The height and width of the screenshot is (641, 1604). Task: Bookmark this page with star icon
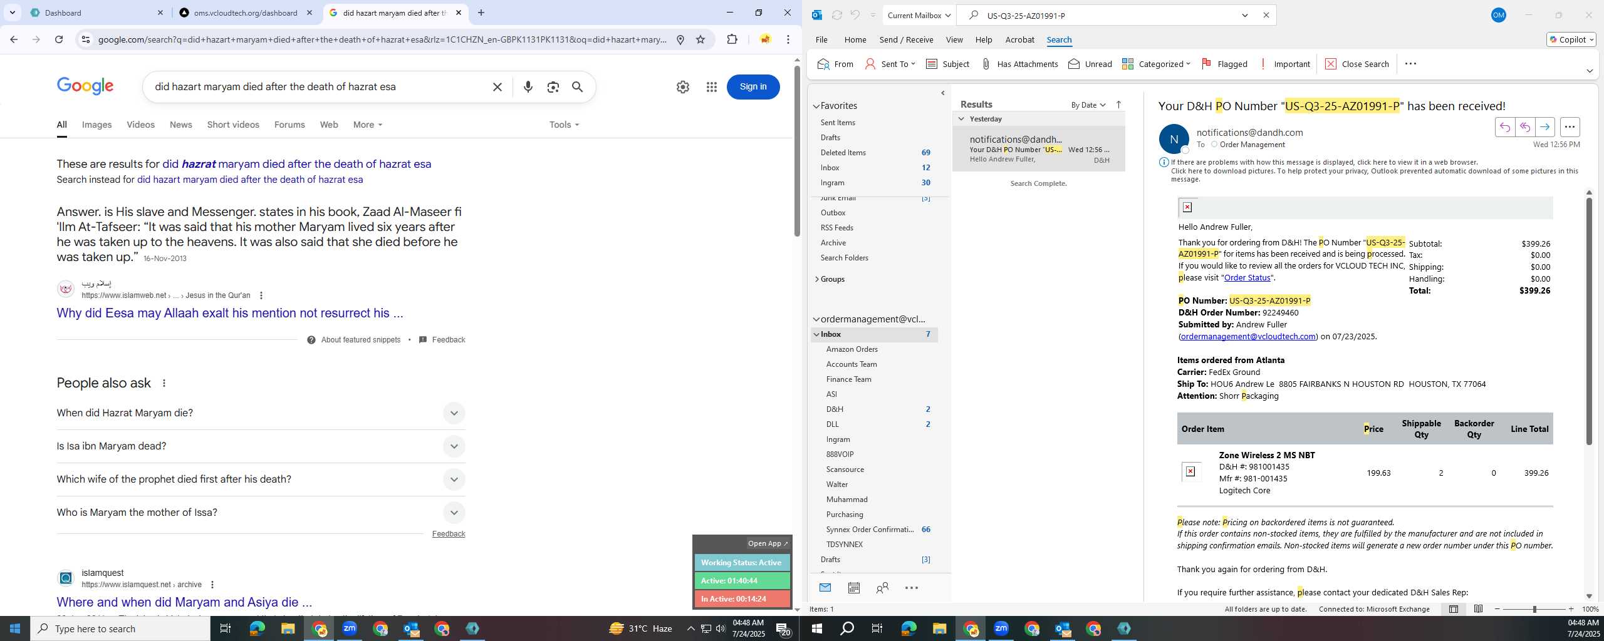click(700, 39)
